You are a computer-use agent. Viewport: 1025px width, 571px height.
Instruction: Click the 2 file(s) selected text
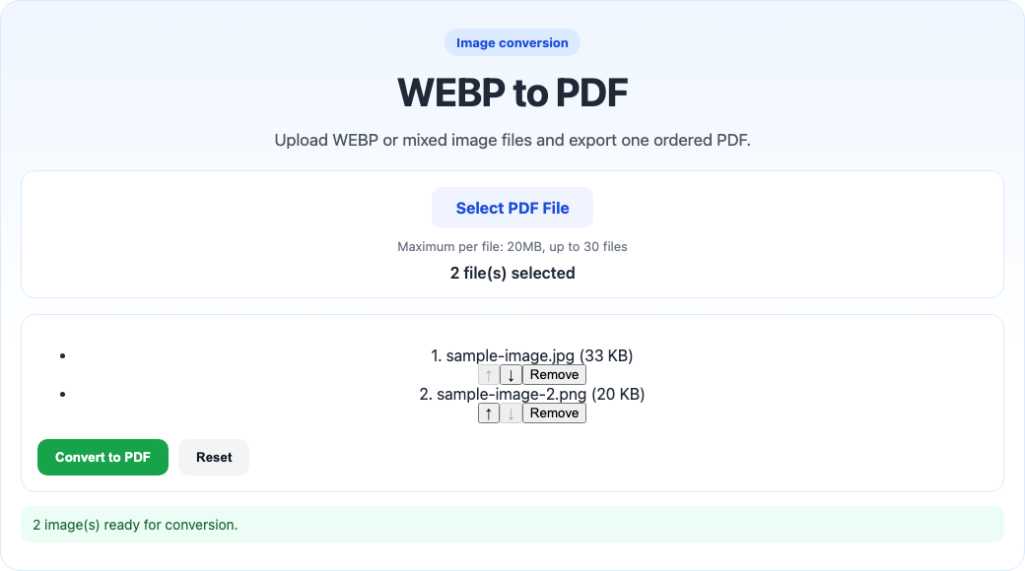(x=512, y=273)
